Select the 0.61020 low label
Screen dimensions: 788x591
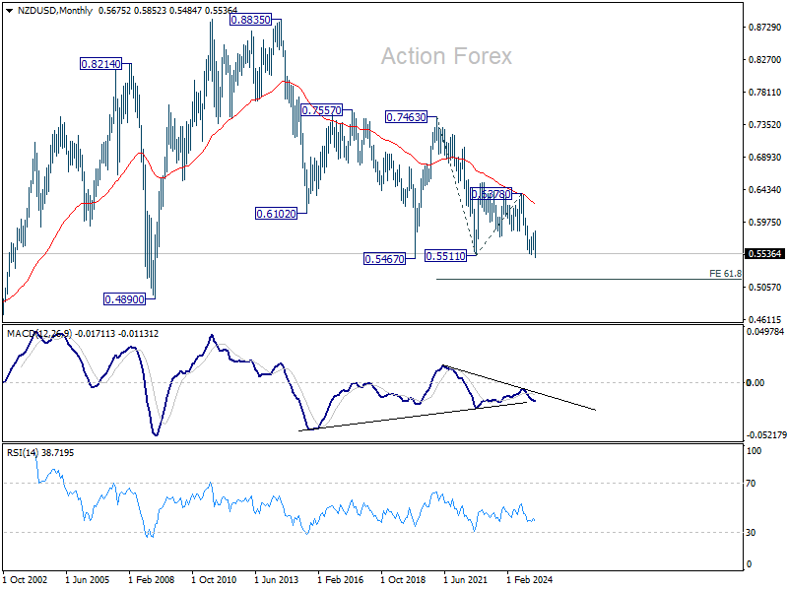276,214
